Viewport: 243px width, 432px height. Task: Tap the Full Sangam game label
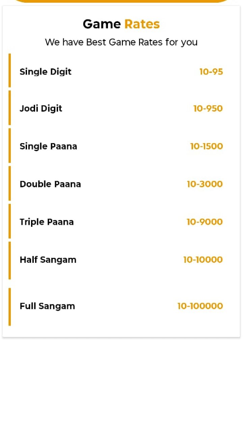[47, 306]
